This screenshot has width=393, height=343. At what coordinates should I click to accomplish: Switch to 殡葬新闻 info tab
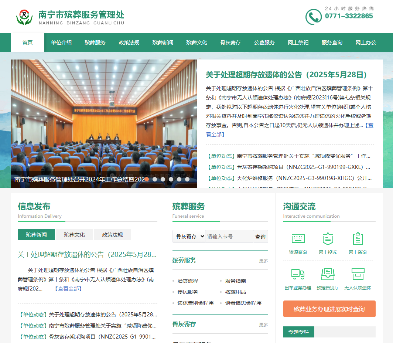(37, 235)
